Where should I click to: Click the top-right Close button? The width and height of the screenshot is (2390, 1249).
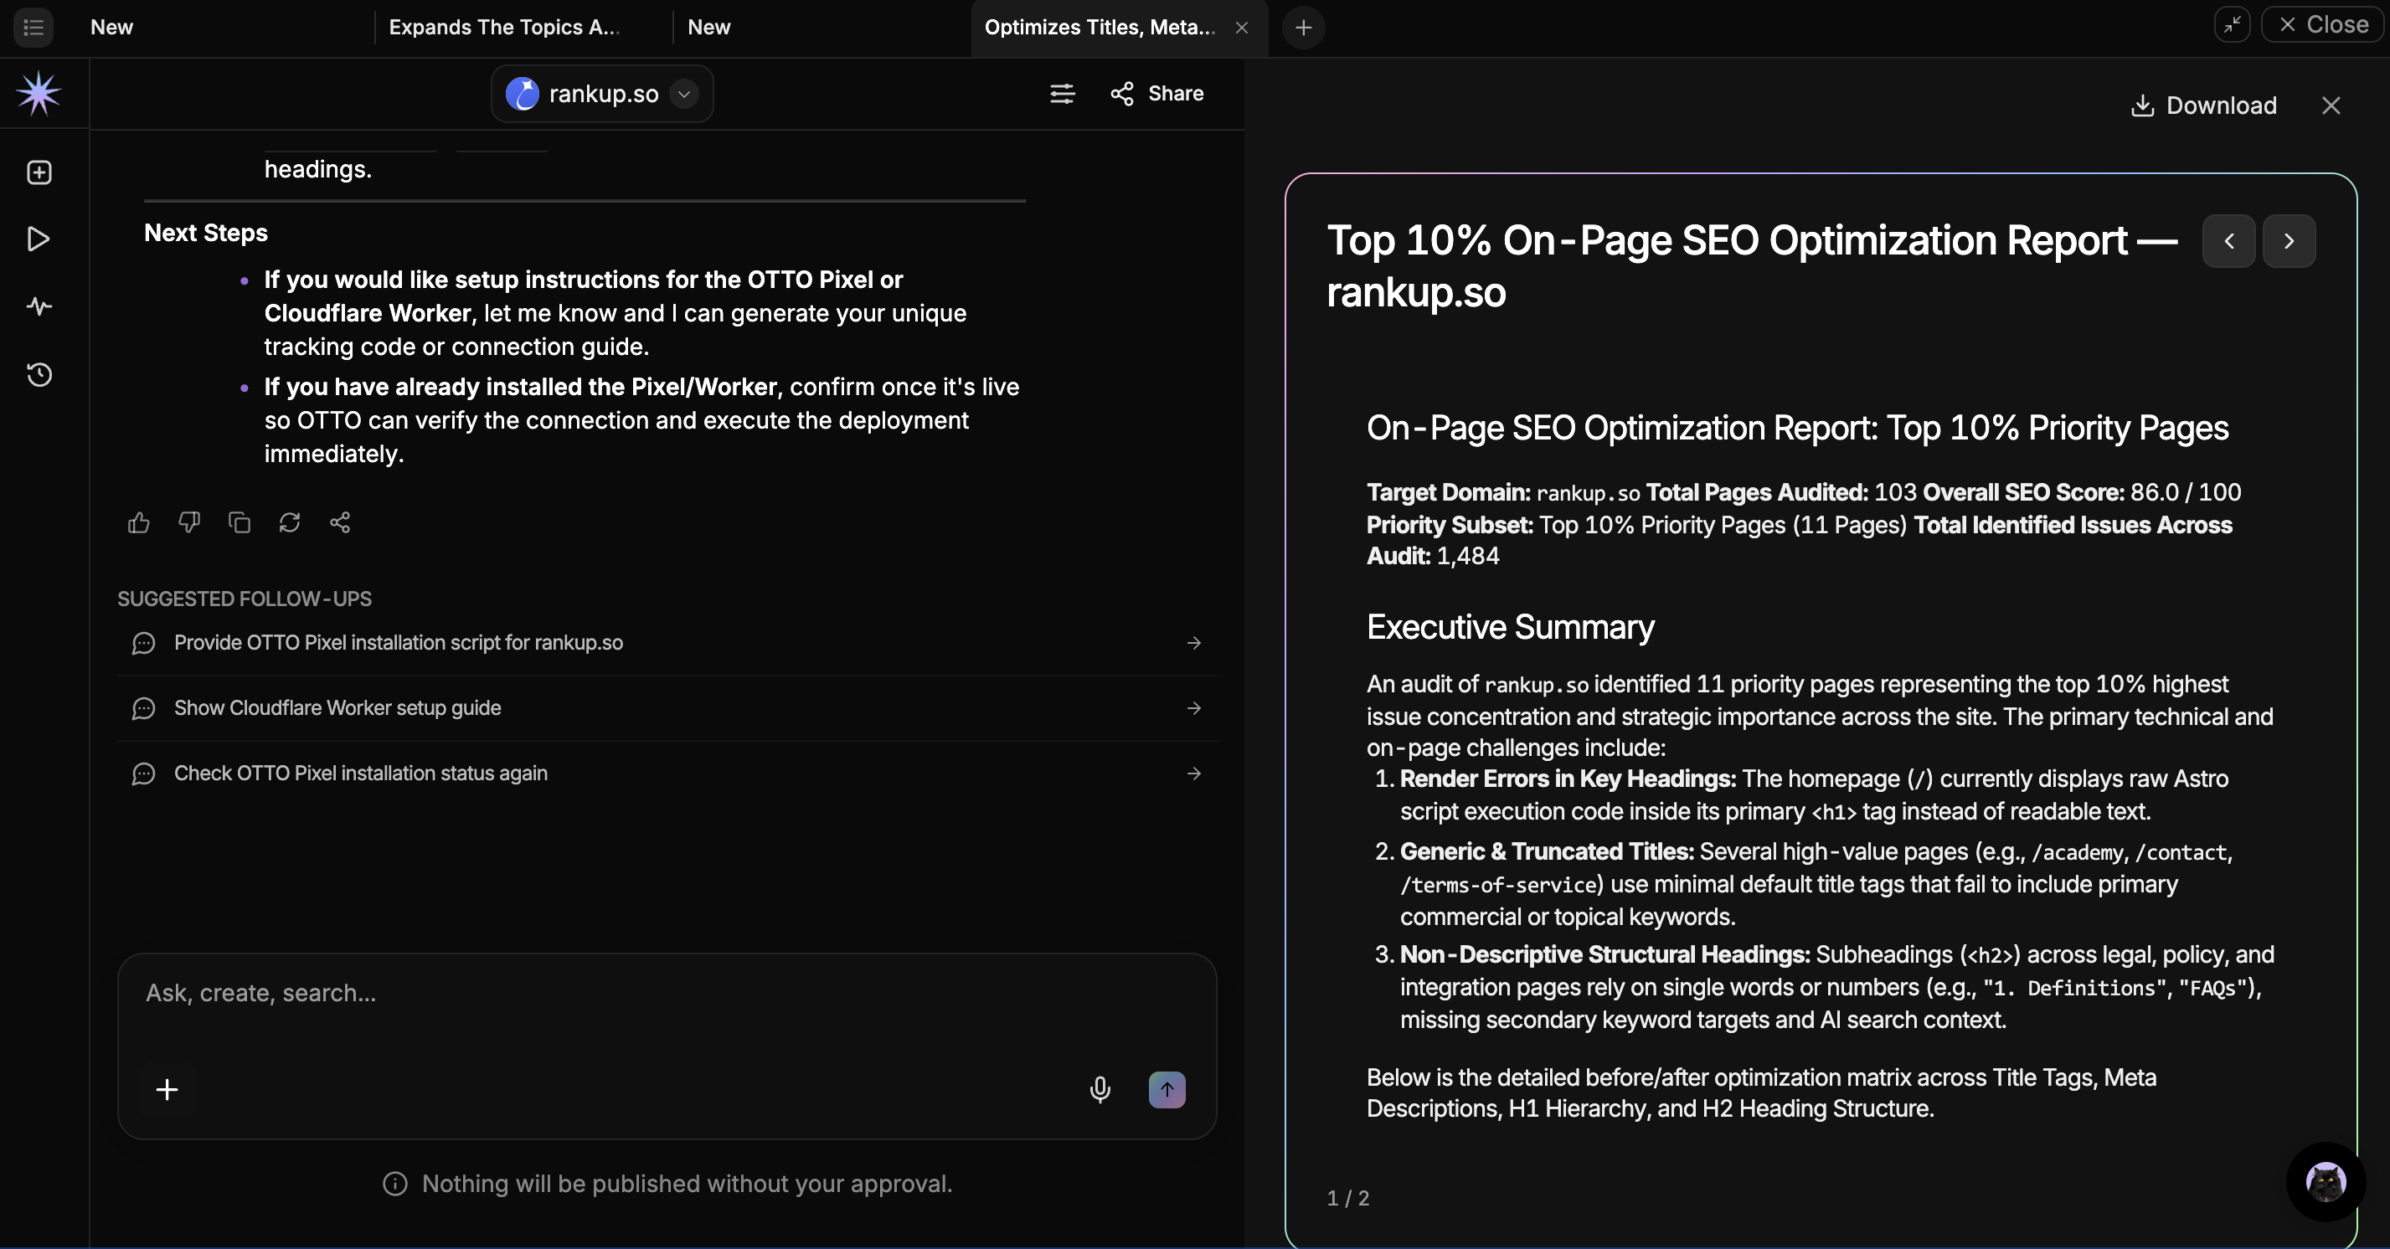[2323, 24]
